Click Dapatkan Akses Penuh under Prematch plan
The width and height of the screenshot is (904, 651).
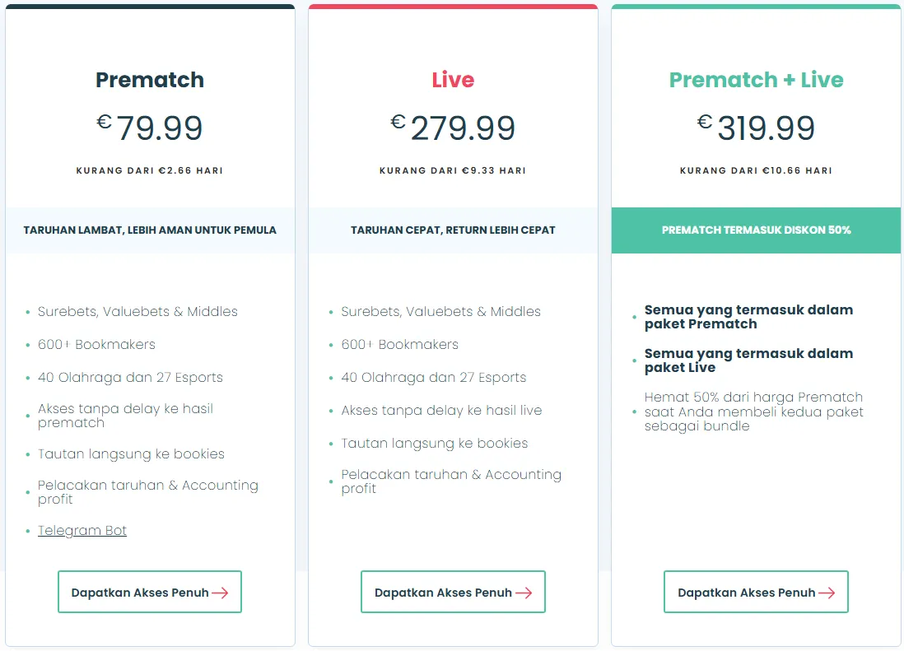click(149, 592)
